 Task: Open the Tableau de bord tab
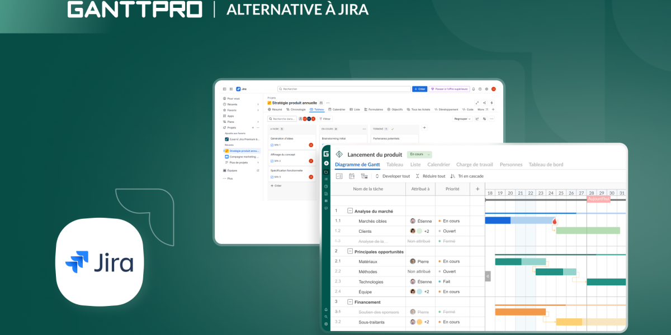546,165
